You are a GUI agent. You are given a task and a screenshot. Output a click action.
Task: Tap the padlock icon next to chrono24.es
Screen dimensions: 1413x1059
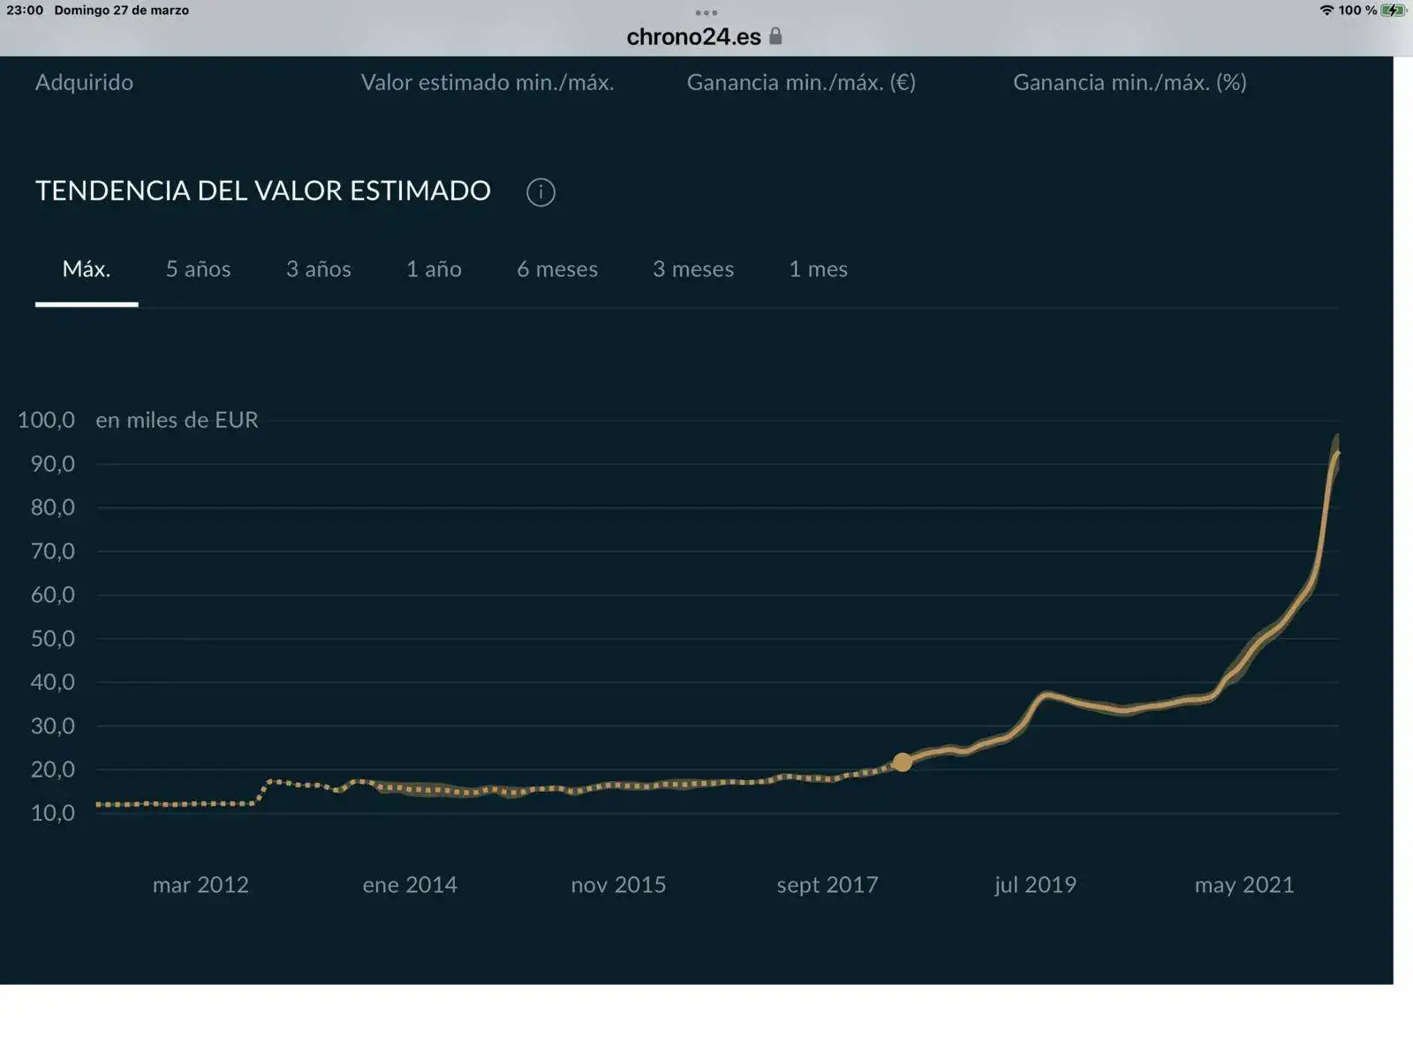pyautogui.click(x=775, y=36)
